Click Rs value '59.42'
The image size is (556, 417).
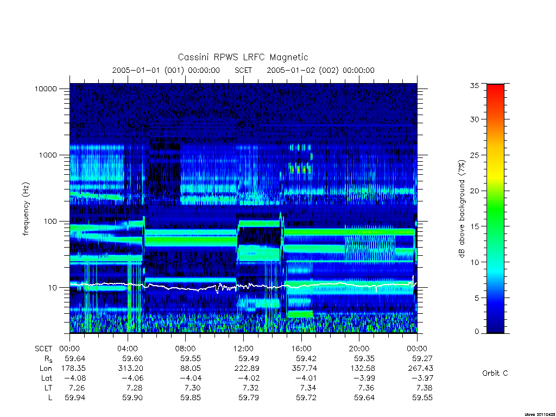306,358
